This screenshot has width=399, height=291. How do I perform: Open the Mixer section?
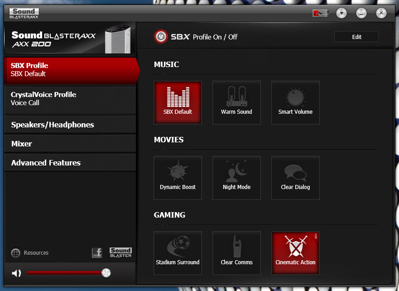pos(70,144)
